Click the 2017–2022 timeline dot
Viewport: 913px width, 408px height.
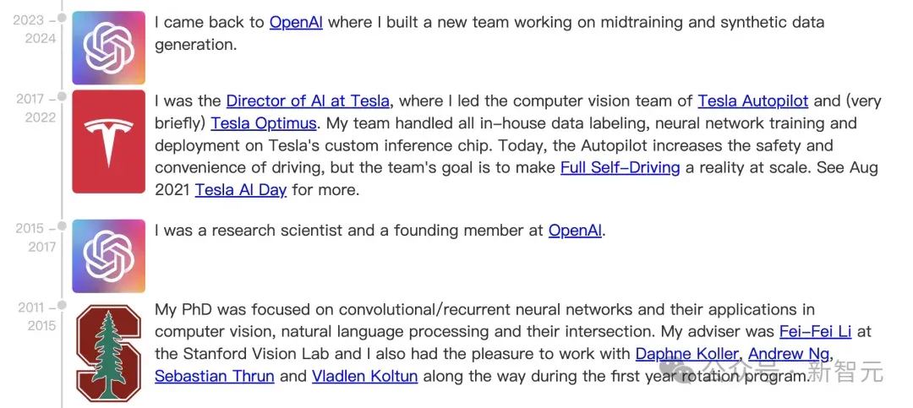click(62, 96)
